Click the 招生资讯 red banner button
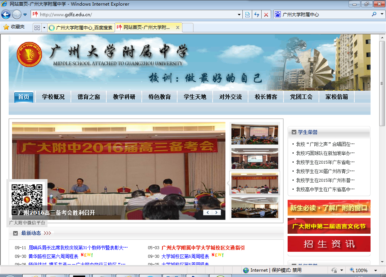 tap(329, 244)
